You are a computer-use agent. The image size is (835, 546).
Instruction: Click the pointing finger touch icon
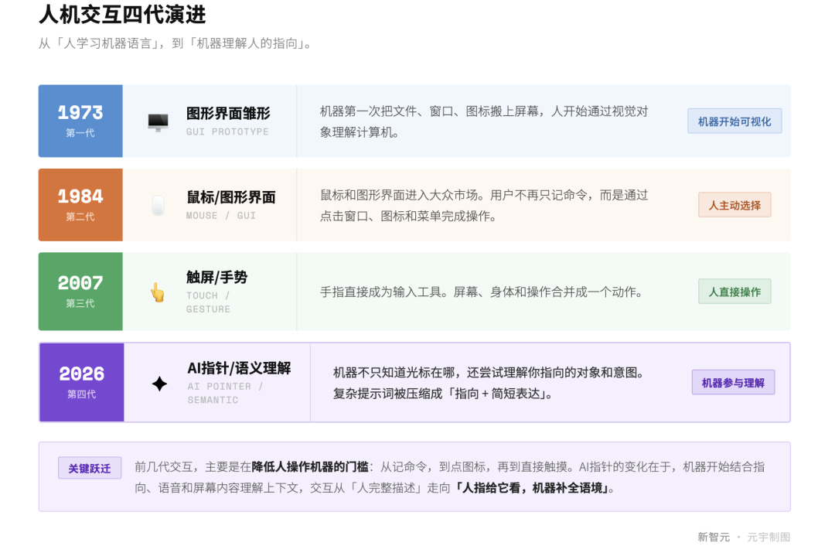tap(158, 292)
